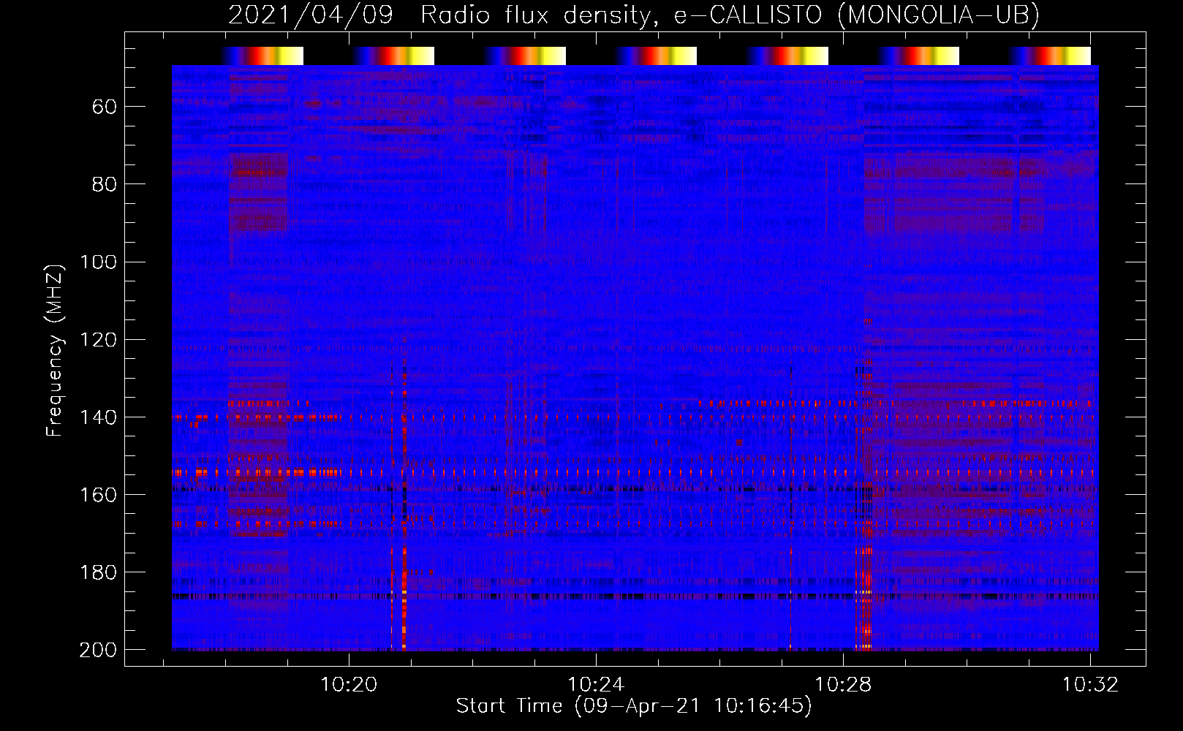This screenshot has height=731, width=1183.
Task: Click the 200 MHz frequency tick label
Action: coord(98,650)
